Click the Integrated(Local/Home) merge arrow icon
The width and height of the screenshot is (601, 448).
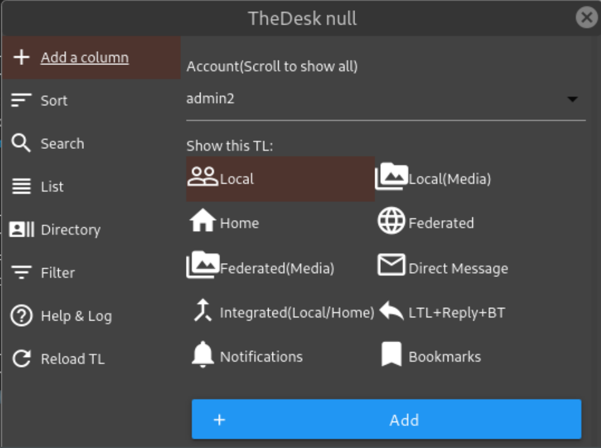[202, 311]
